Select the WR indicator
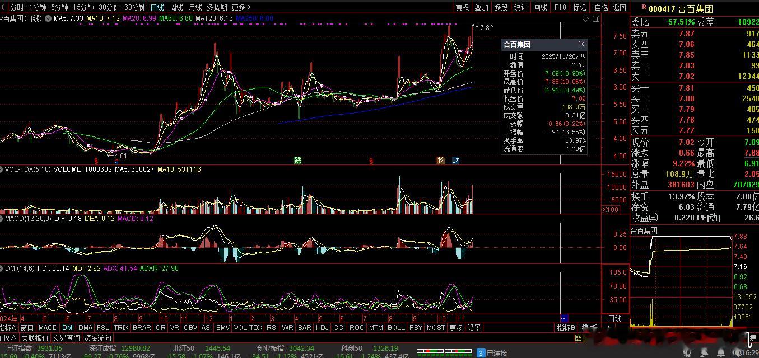 pyautogui.click(x=288, y=328)
